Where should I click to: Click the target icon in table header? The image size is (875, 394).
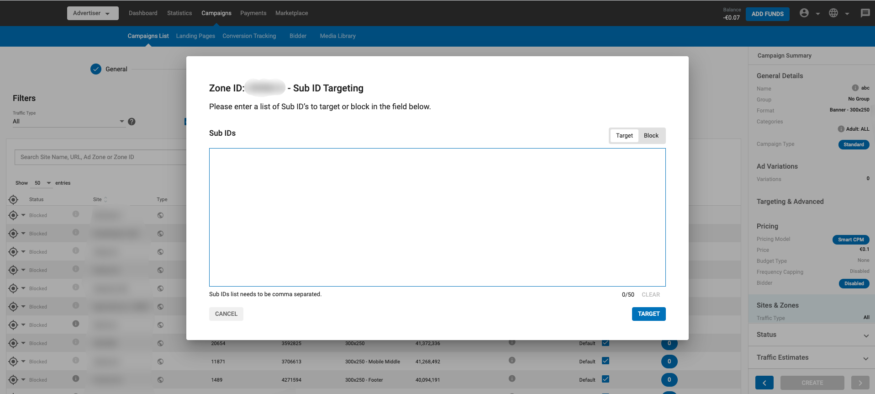(x=13, y=200)
